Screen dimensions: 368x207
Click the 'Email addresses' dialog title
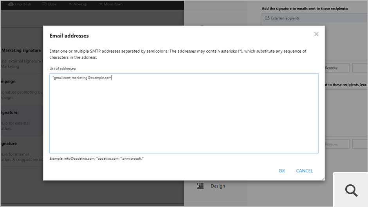tap(69, 36)
